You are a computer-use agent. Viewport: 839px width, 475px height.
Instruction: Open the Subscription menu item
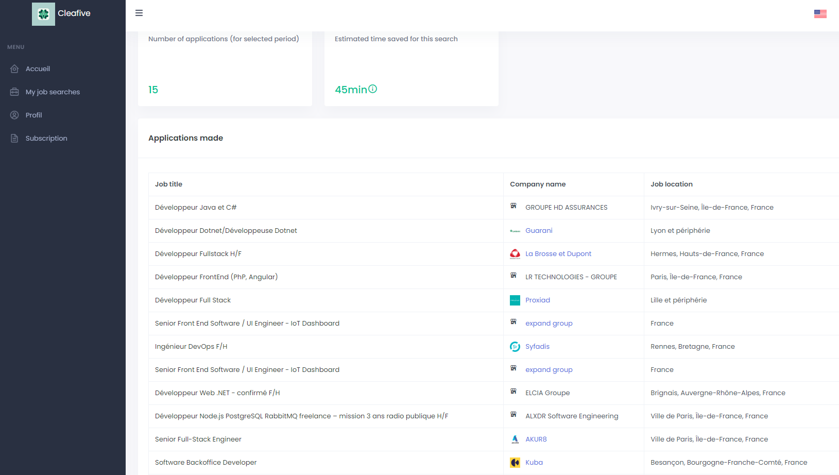tap(46, 138)
